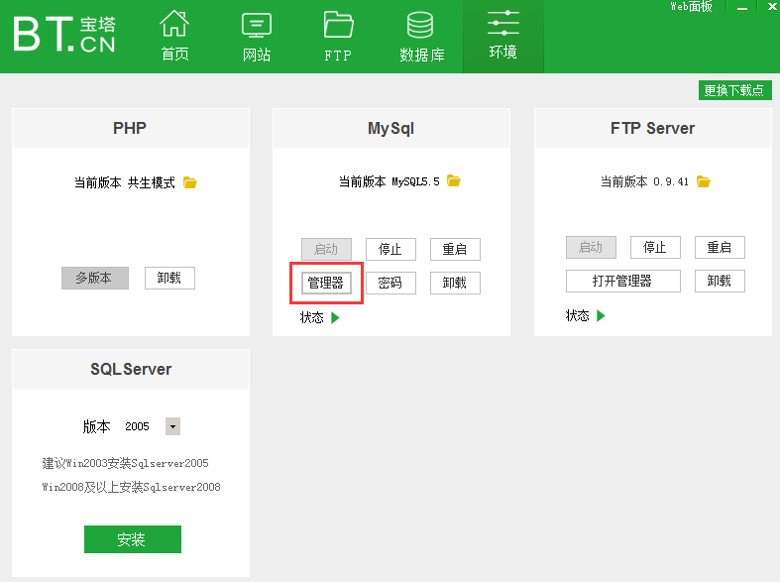This screenshot has width=780, height=582.
Task: Click MySql green status arrow
Action: click(335, 317)
